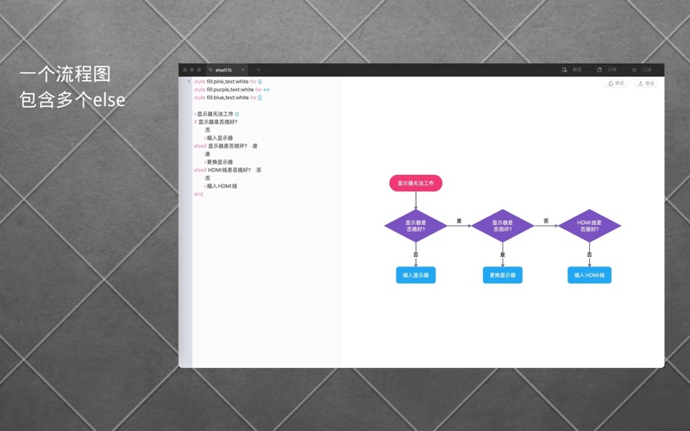Click the 样式 style button
690x431 pixels.
[617, 84]
